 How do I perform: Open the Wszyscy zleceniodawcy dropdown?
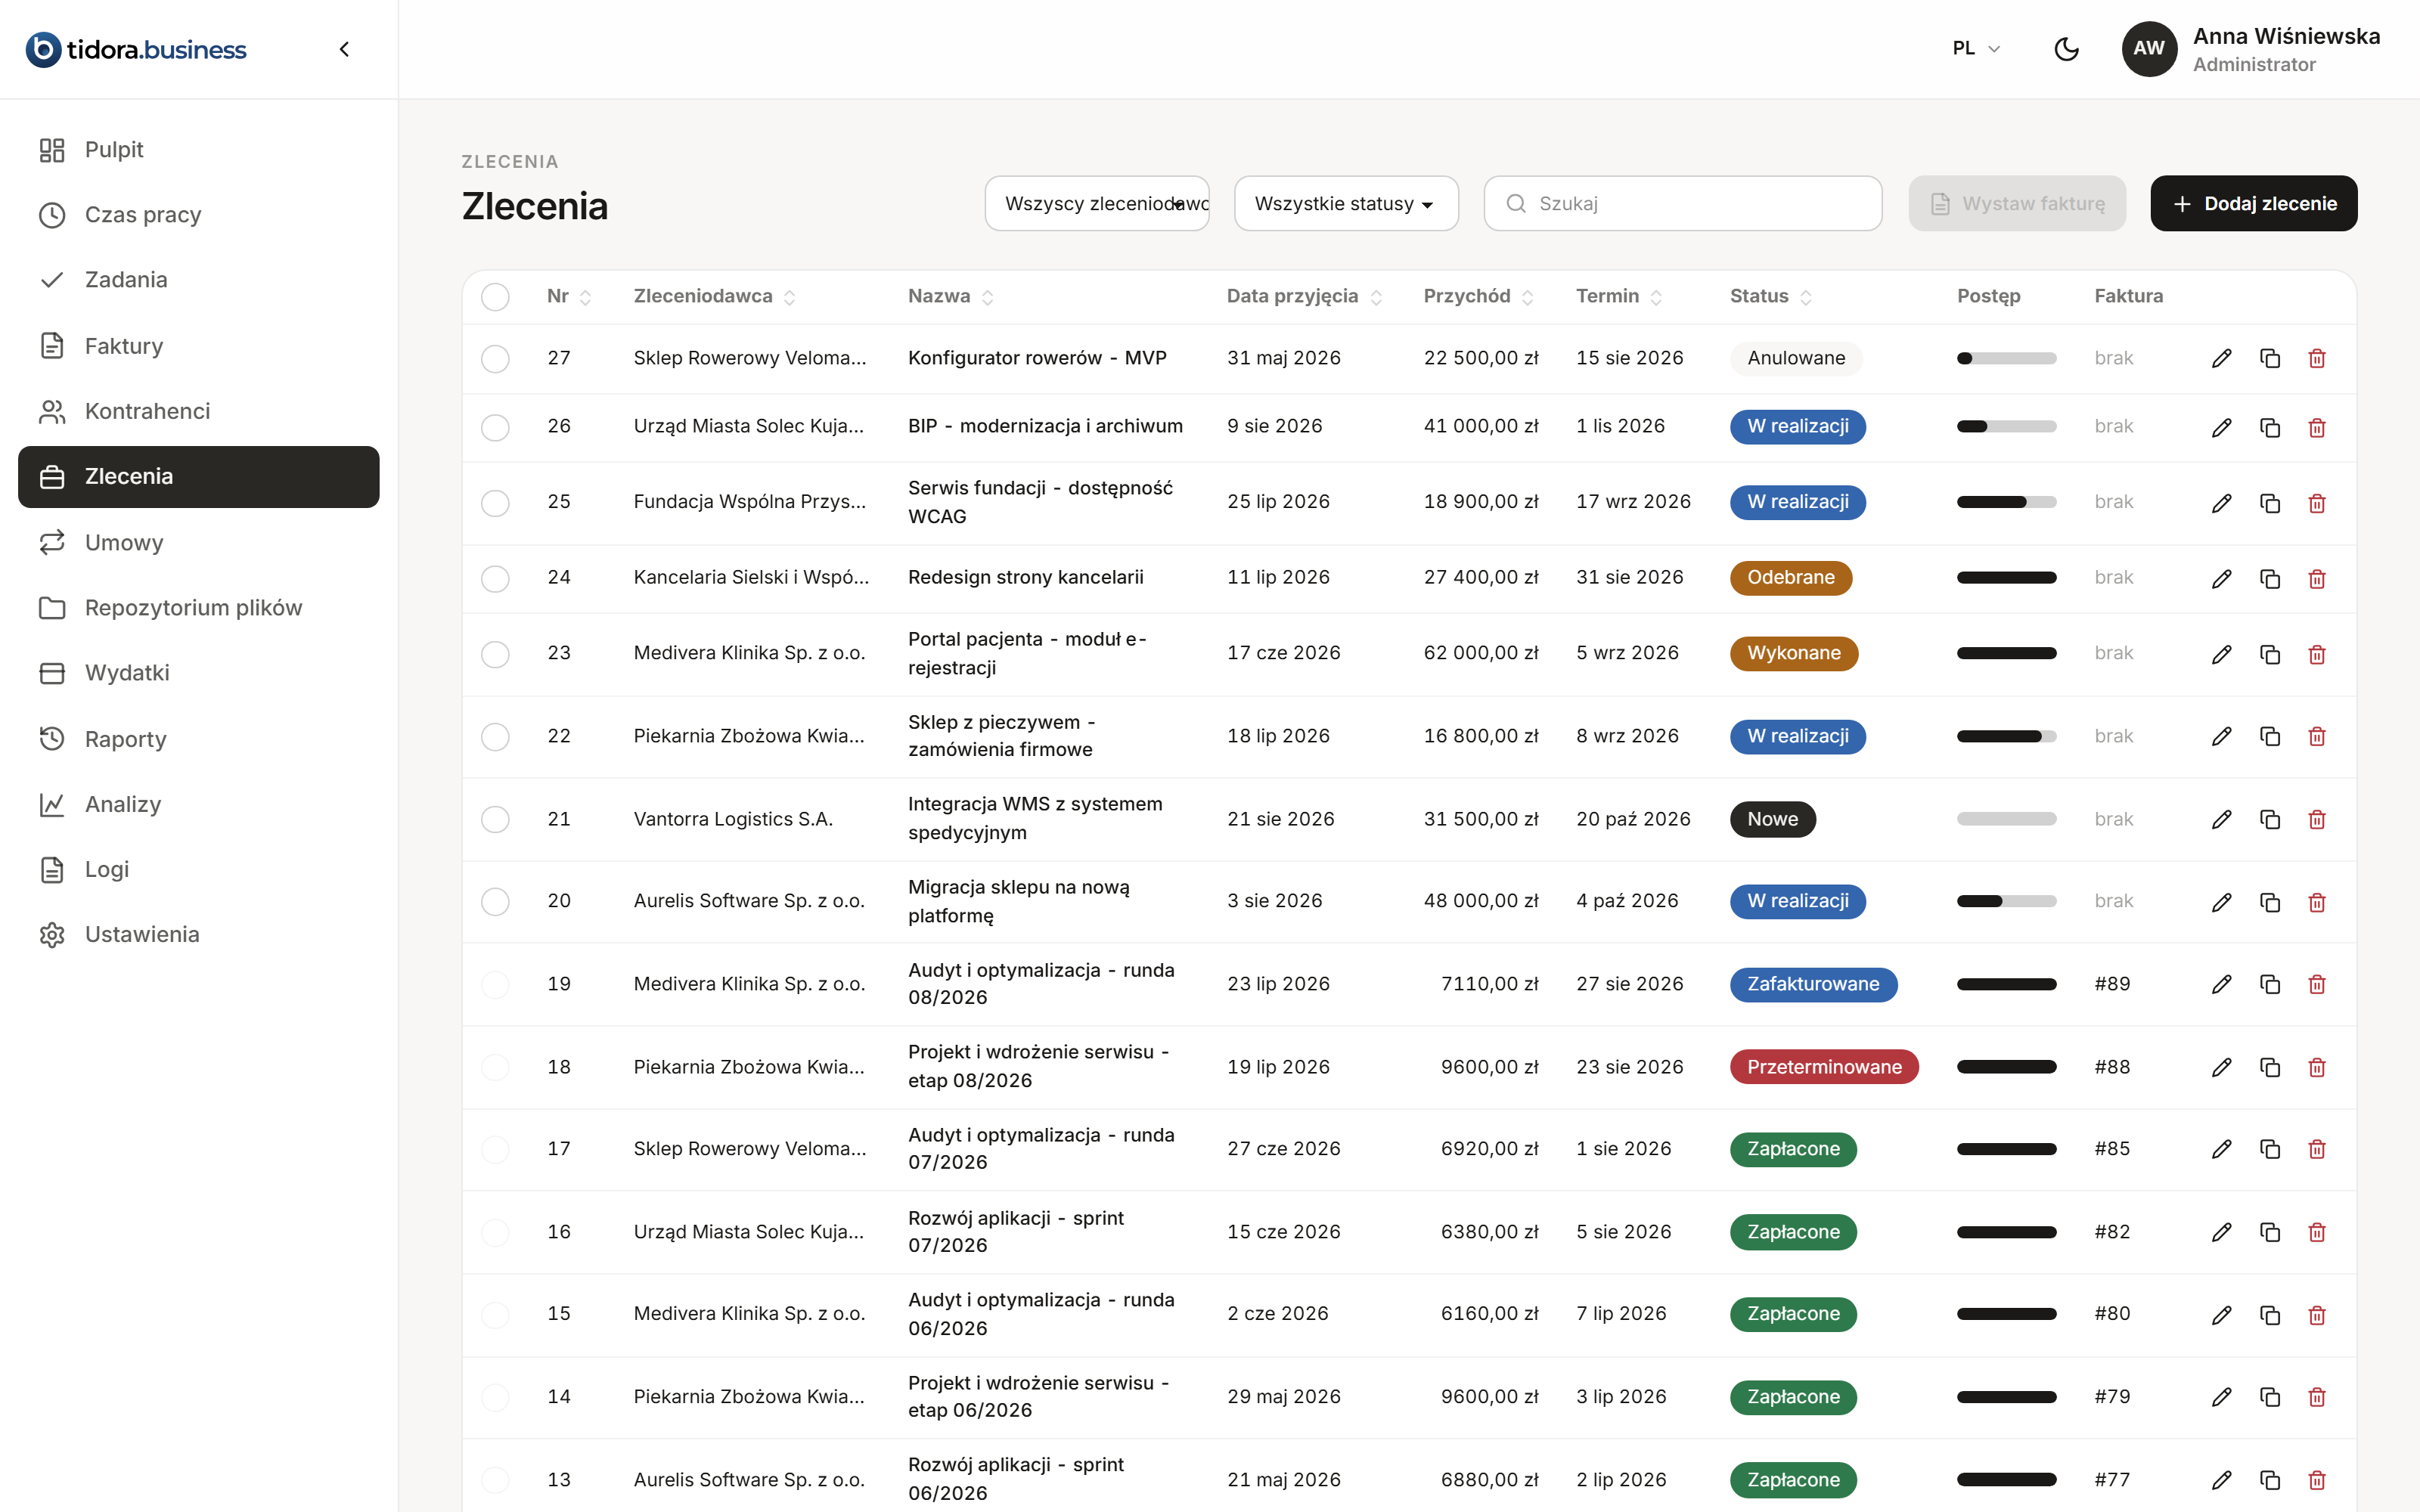click(x=1097, y=204)
